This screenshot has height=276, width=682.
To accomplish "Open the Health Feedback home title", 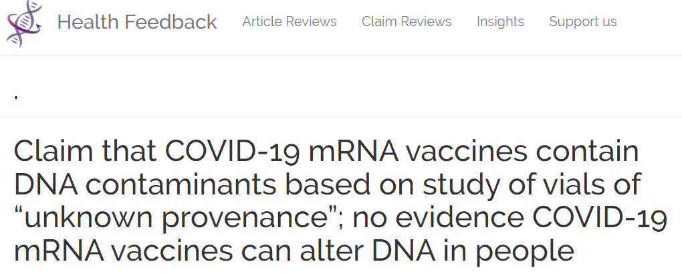I will coord(137,22).
